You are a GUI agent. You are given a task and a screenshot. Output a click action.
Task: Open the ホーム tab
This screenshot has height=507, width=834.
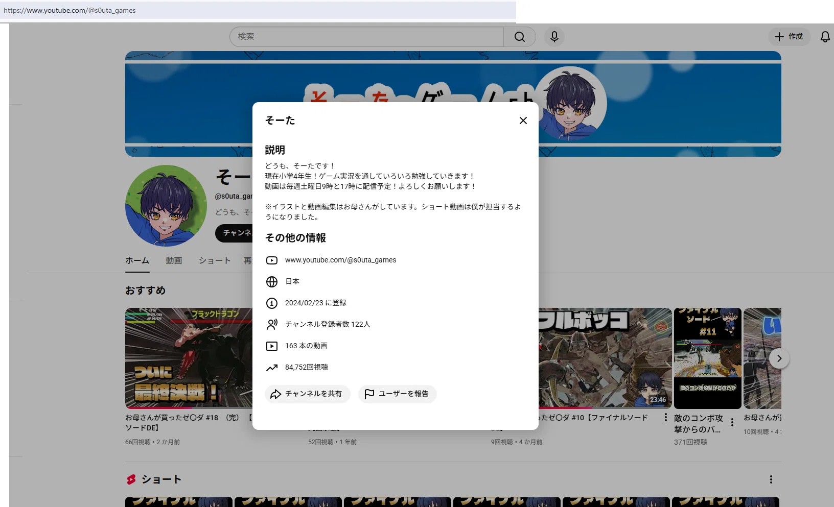137,260
